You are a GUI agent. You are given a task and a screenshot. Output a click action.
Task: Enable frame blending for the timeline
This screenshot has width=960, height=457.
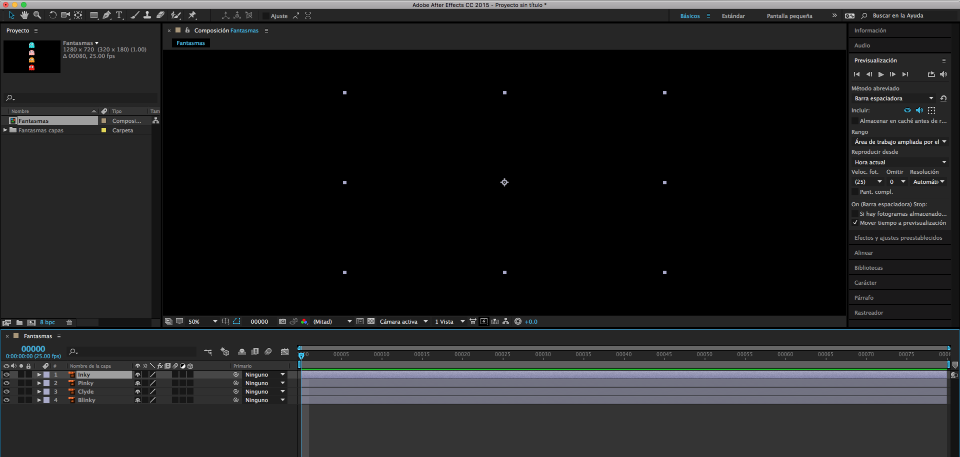coord(255,352)
